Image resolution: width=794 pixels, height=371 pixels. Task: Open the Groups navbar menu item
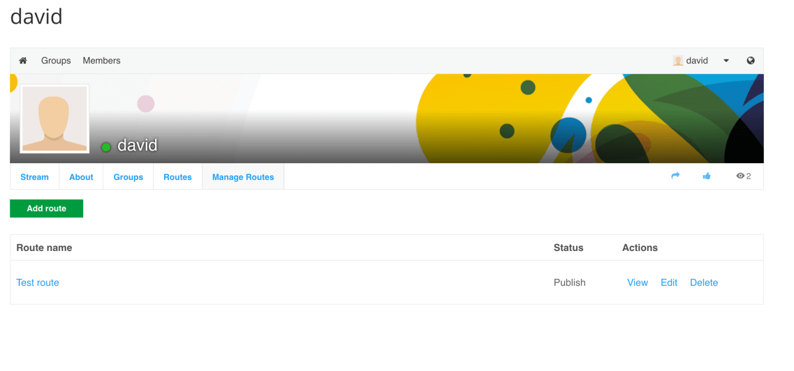click(56, 61)
